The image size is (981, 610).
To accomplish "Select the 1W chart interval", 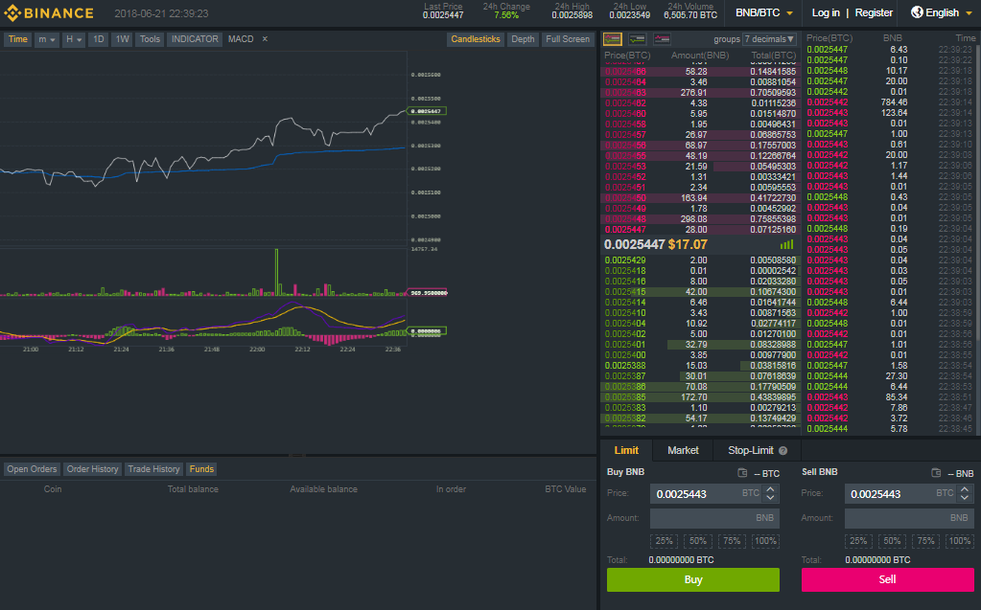I will point(122,39).
